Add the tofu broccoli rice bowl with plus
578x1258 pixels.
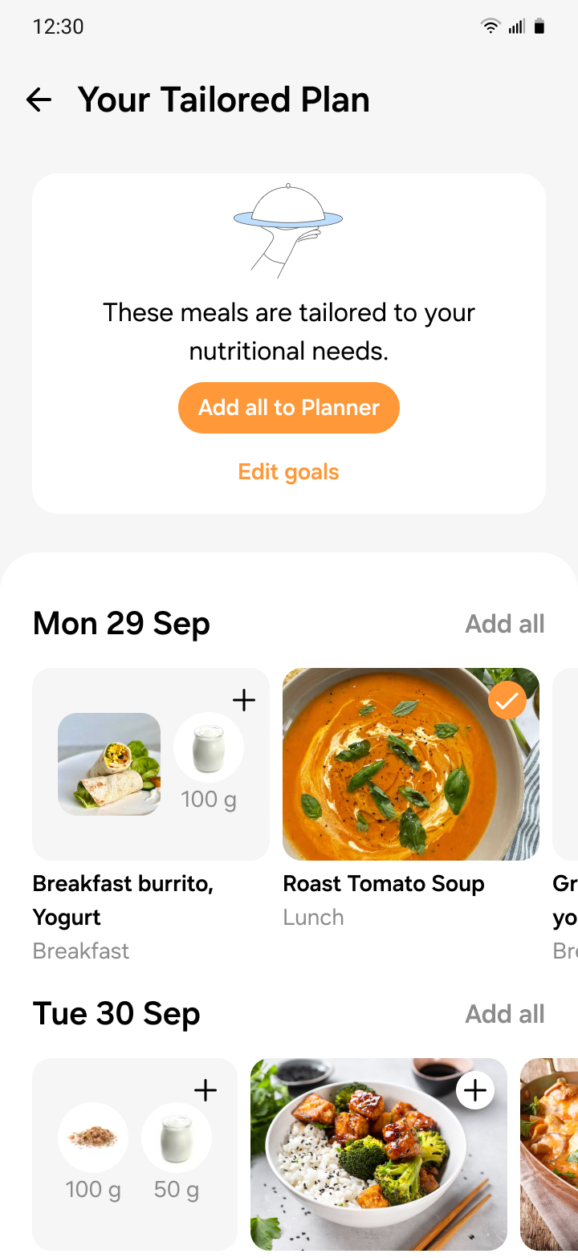tap(475, 1090)
